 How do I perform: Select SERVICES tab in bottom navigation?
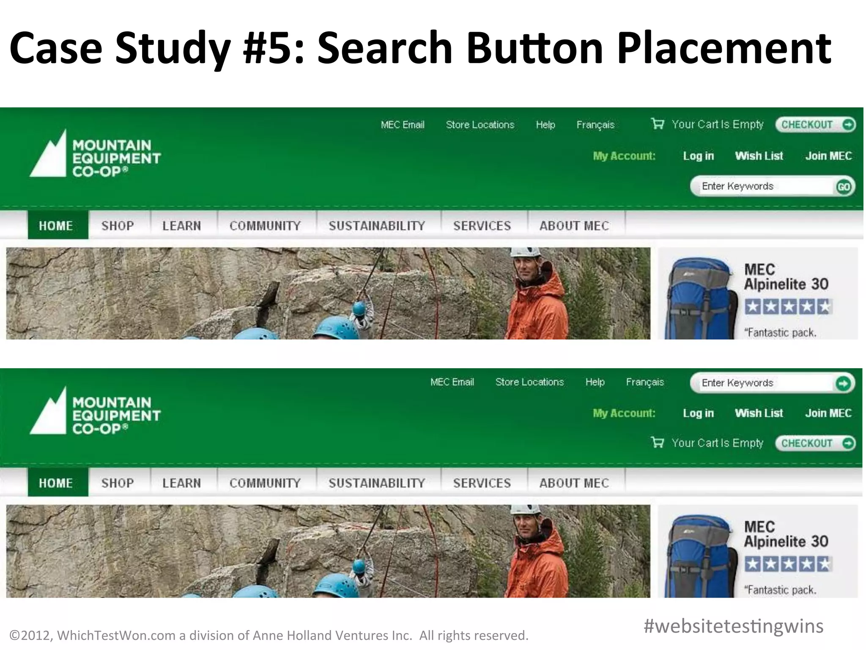point(483,482)
